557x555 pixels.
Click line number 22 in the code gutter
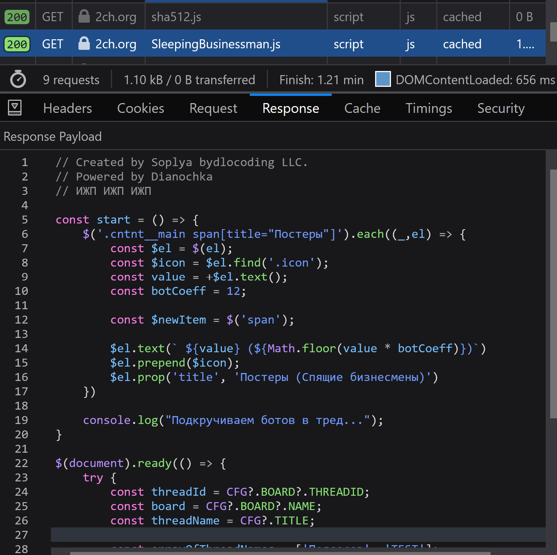tap(22, 463)
